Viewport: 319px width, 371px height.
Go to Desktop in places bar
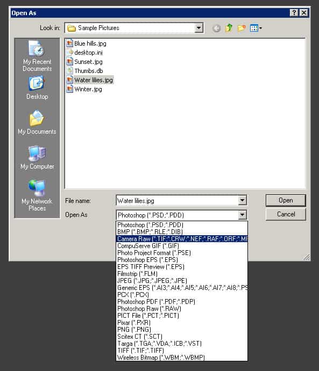(37, 88)
